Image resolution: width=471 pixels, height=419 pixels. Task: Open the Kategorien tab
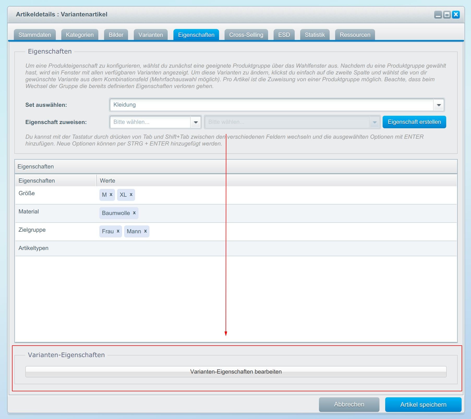pyautogui.click(x=80, y=35)
